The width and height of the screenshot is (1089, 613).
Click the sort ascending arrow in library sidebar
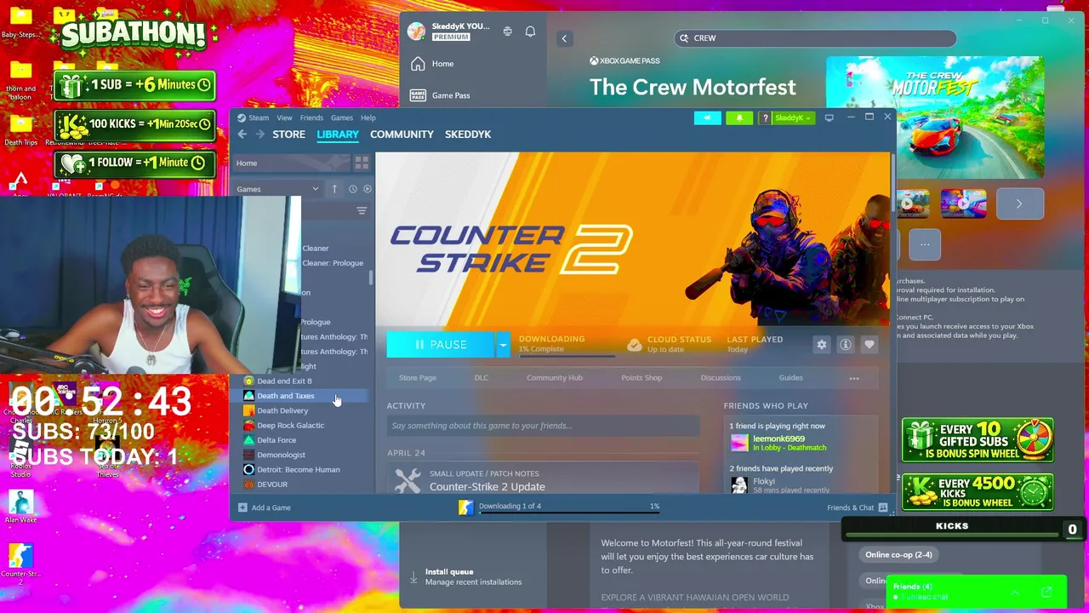(334, 189)
